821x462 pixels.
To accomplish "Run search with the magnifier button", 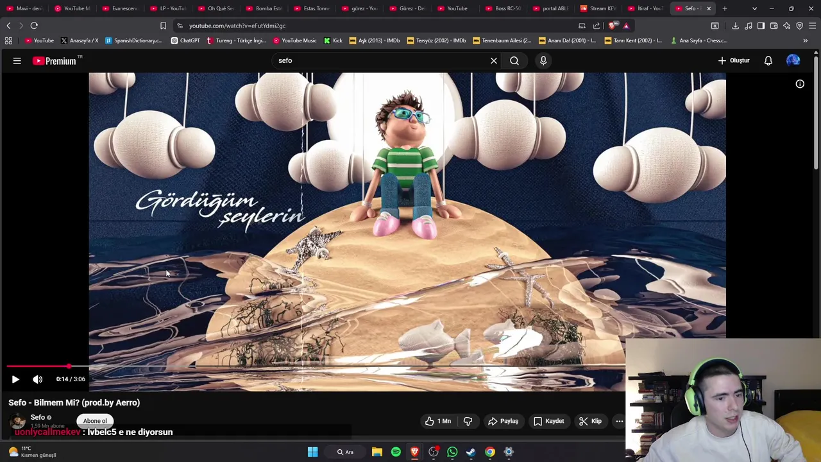I will tap(514, 61).
